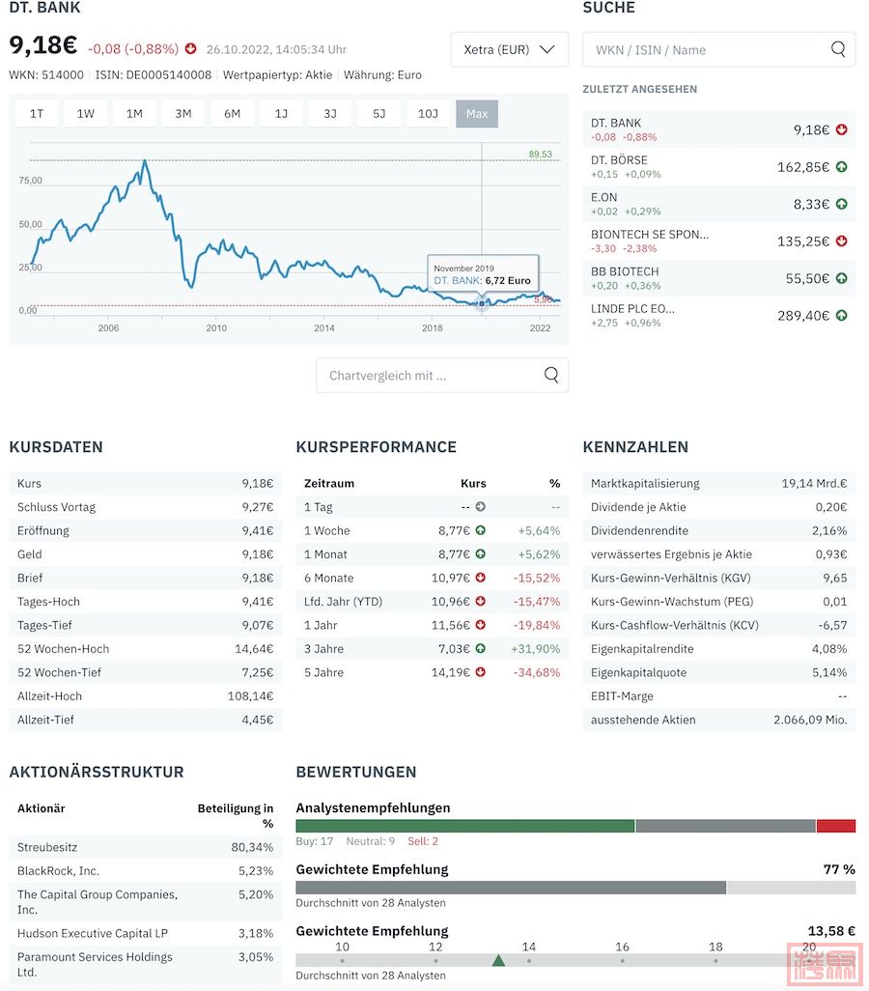
Task: Click green up arrow in LINDE PLC row
Action: point(841,316)
